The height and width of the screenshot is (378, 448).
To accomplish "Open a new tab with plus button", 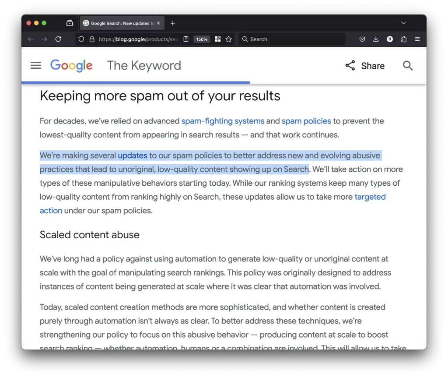I will coord(173,23).
